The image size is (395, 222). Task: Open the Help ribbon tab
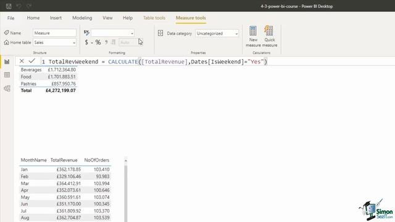tap(128, 18)
